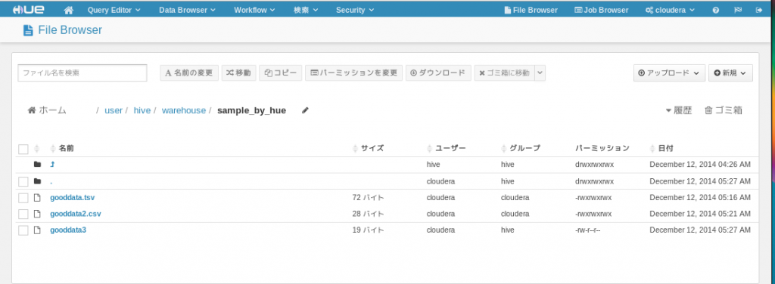Click the file icon next to gooddata2.csv
The height and width of the screenshot is (284, 775).
point(36,214)
